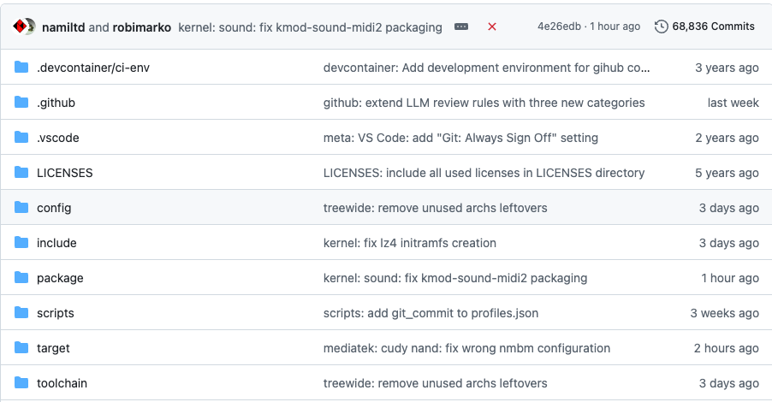Click the folder icon next to .devcontainer/ci-env
Screen dimensions: 772x402
coord(21,67)
